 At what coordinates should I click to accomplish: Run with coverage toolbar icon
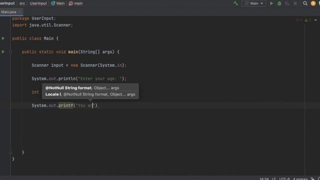coord(287,3)
